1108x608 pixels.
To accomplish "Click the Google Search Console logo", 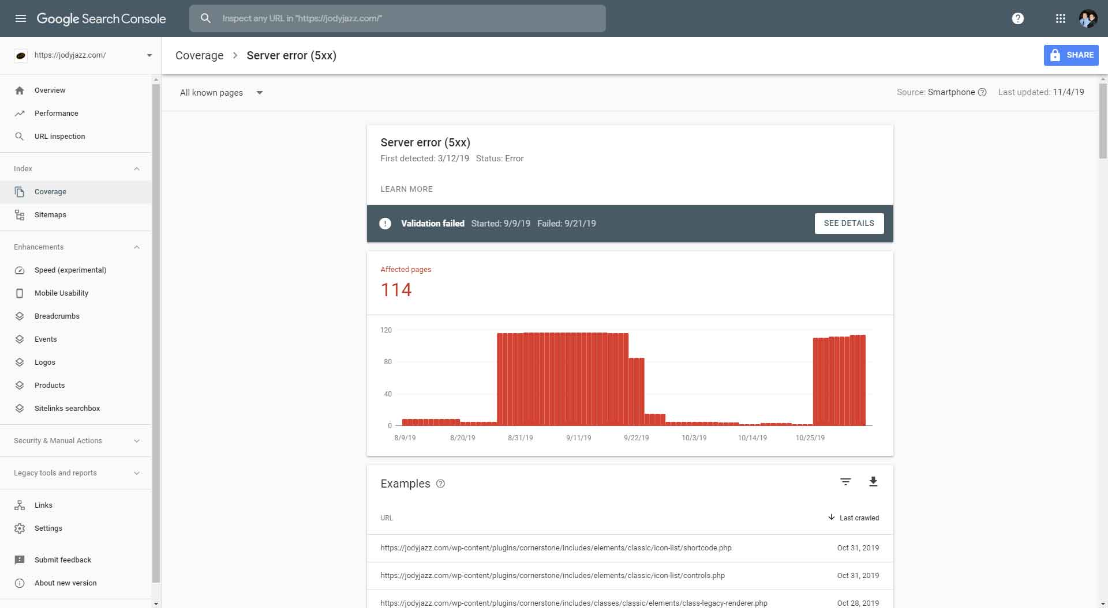I will pyautogui.click(x=101, y=18).
